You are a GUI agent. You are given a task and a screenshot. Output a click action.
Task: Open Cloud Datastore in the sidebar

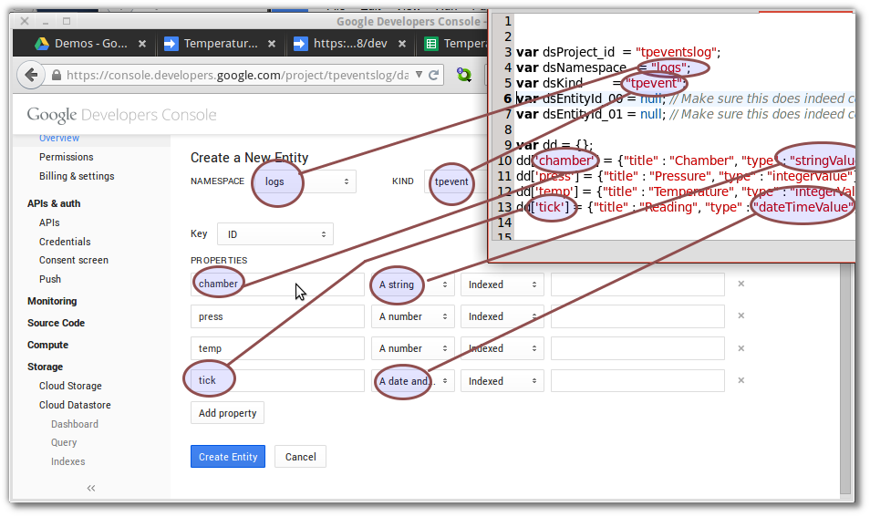coord(75,405)
